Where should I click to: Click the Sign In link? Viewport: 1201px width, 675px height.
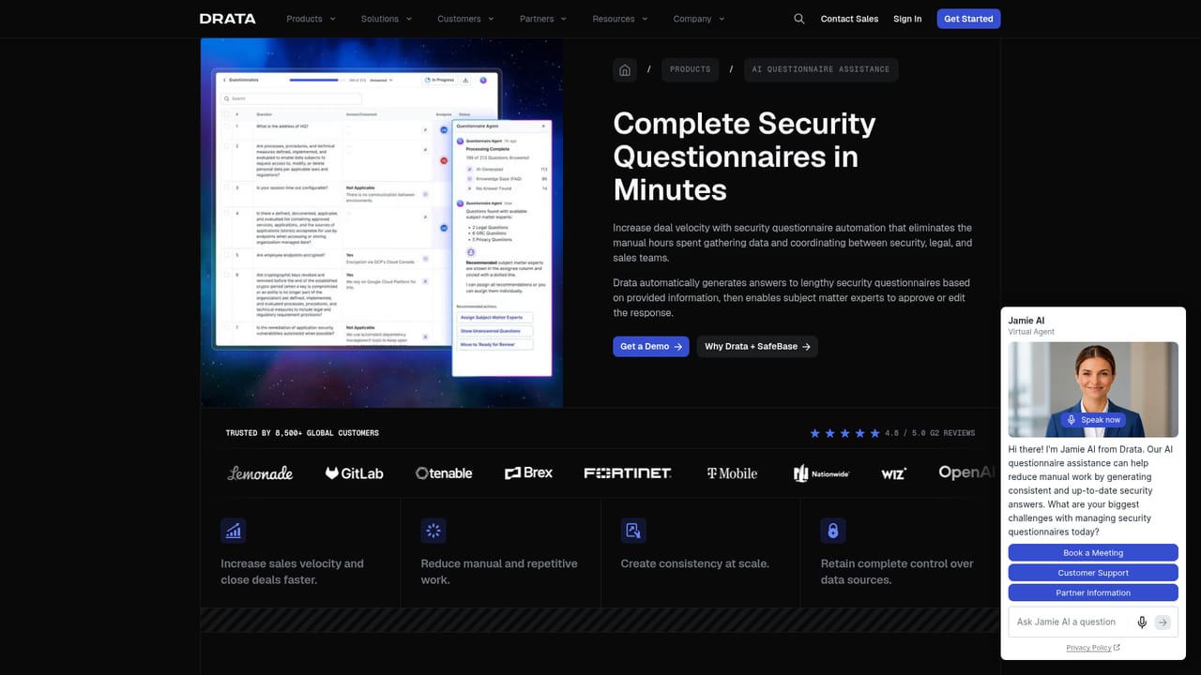pos(907,19)
